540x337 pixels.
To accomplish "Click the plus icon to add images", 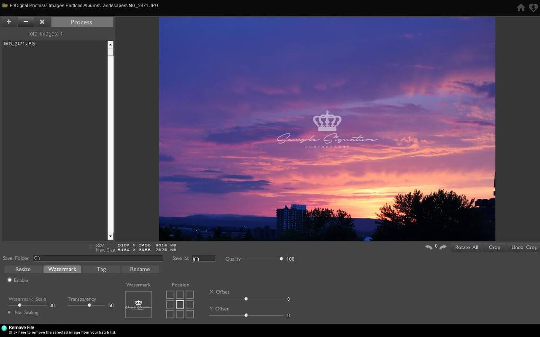I will pos(9,22).
